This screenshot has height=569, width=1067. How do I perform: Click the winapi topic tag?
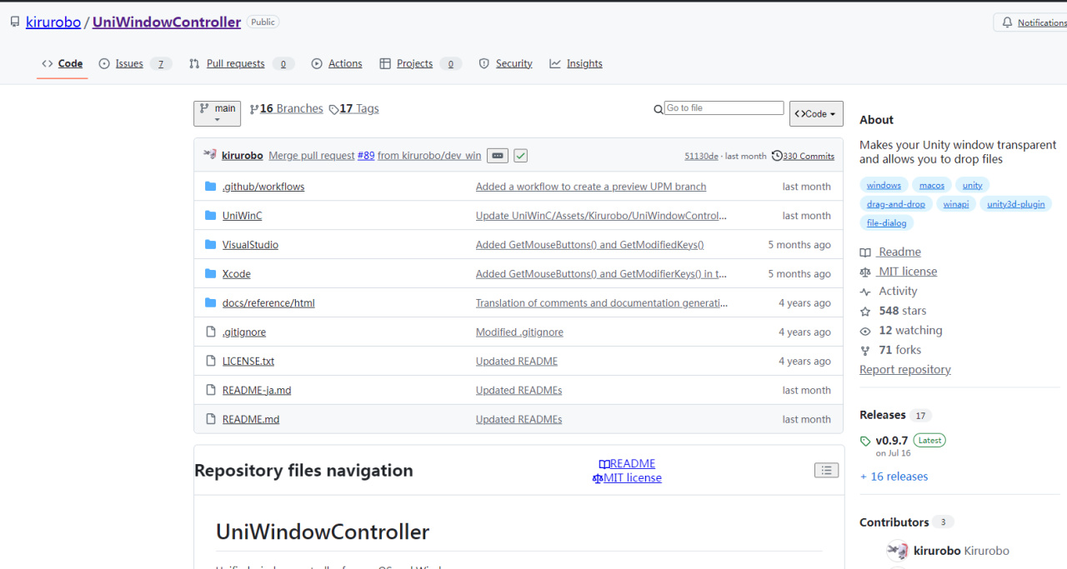click(956, 204)
